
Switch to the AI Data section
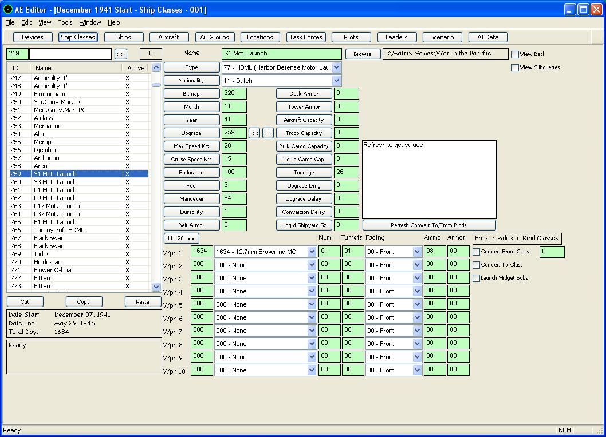click(488, 37)
